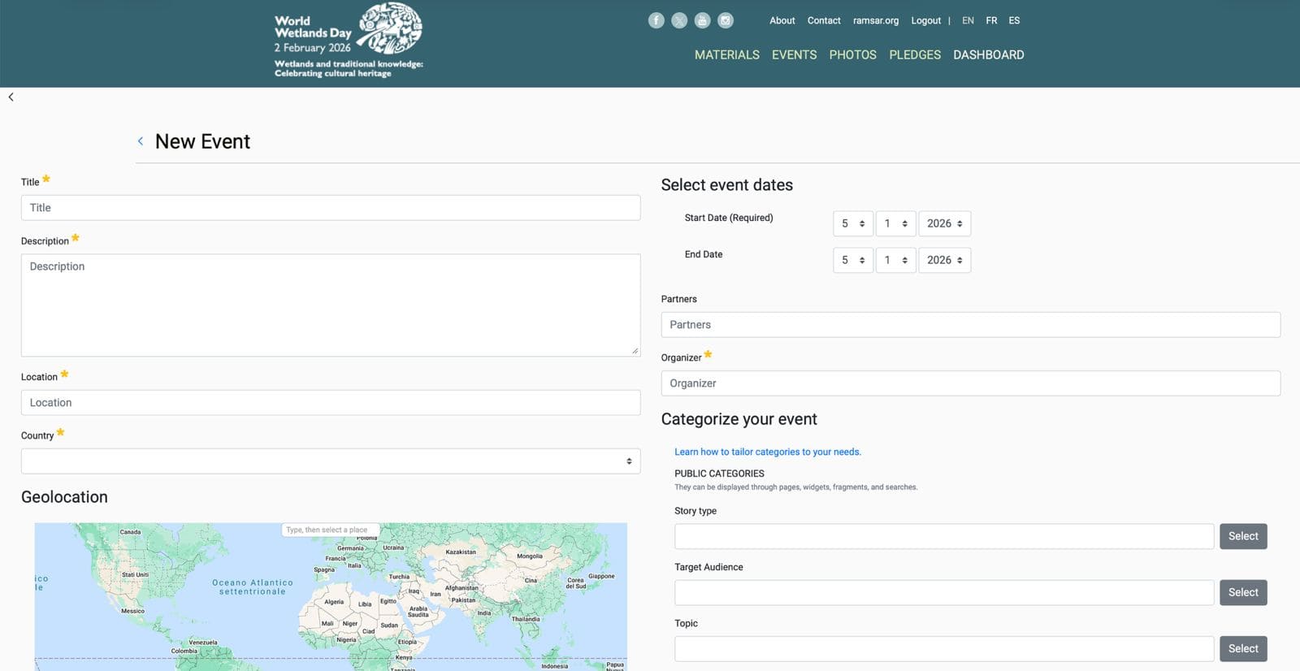Image resolution: width=1300 pixels, height=671 pixels.
Task: Open the YouTube social icon
Action: click(x=703, y=20)
